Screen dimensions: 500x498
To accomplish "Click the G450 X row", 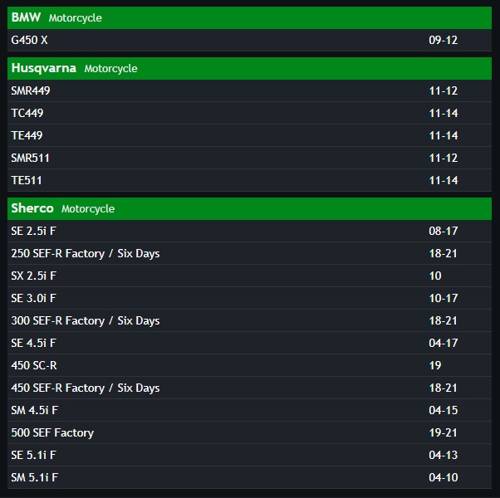I will pyautogui.click(x=249, y=40).
